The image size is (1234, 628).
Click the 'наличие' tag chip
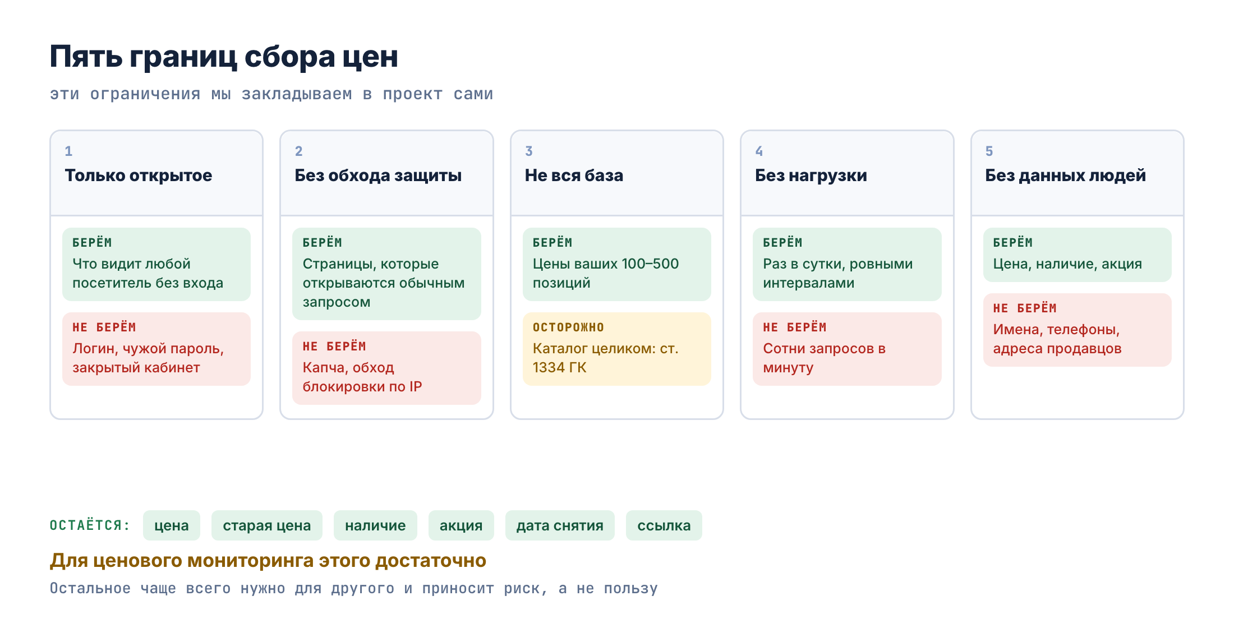(x=375, y=525)
